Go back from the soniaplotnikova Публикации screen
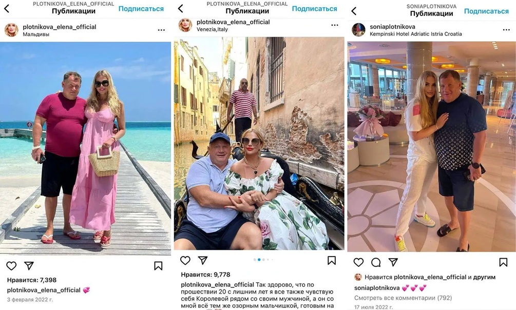Image resolution: width=516 pixels, height=310 pixels. pos(354,11)
